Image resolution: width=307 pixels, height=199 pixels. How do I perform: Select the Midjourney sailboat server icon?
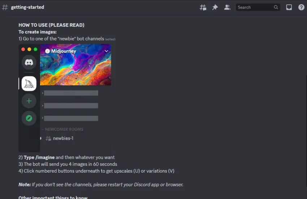click(x=29, y=84)
